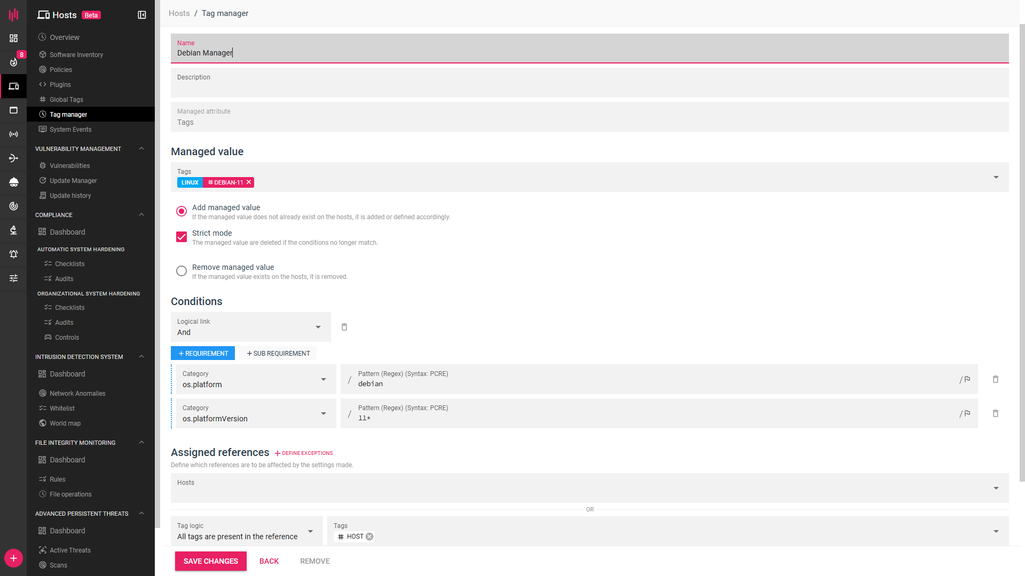Open notifications icon with badge 8
Viewport: 1025px width, 576px height.
tap(14, 62)
